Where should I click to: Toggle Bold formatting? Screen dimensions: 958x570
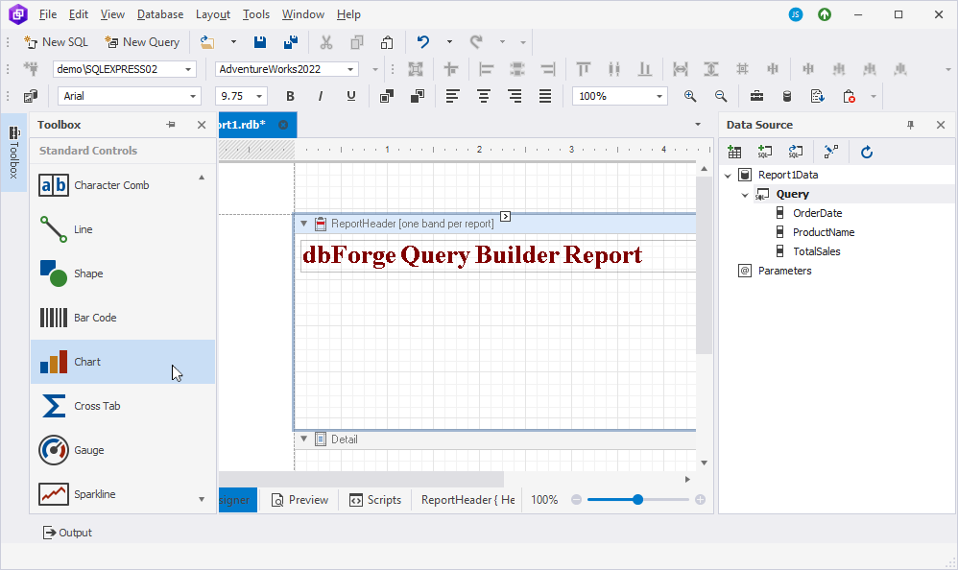point(290,96)
